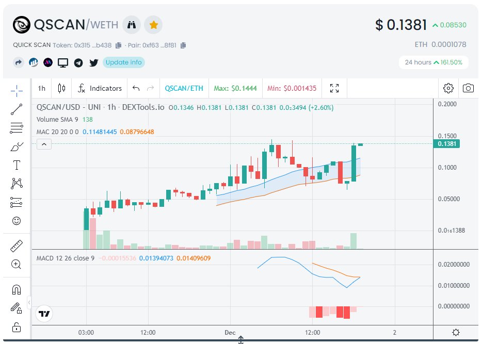The image size is (482, 344).
Task: Share this pair via arrow icon
Action: coord(19,62)
